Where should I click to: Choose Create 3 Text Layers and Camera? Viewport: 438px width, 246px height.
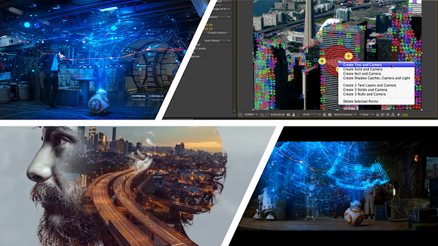(376, 85)
